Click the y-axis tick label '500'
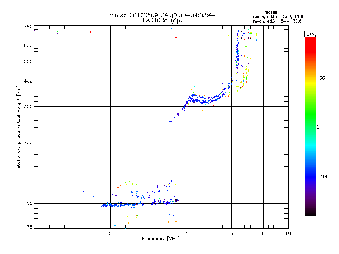 28,61
